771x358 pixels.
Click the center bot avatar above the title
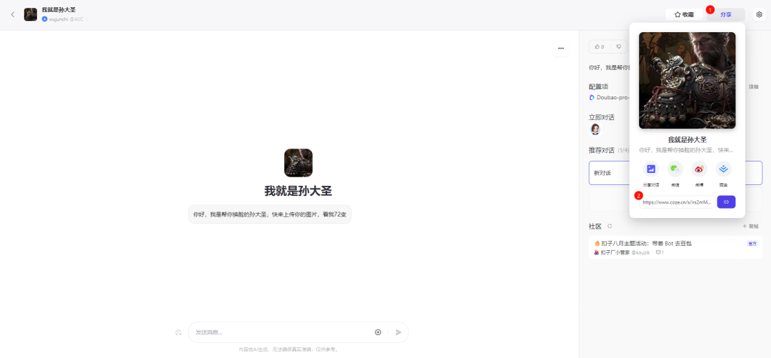[298, 163]
